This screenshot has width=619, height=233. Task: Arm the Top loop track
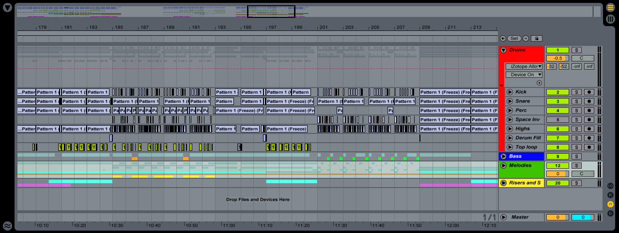(x=589, y=147)
